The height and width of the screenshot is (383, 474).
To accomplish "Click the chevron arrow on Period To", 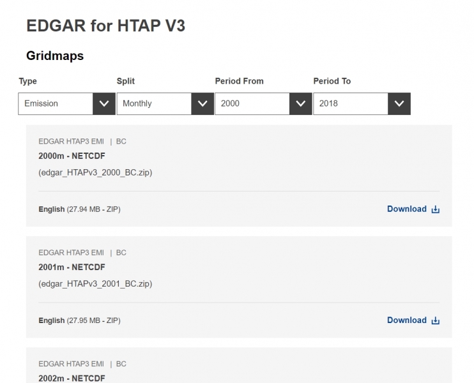I will click(399, 103).
